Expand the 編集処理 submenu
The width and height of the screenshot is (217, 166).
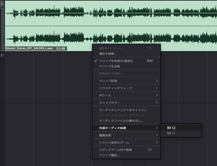coord(126,135)
